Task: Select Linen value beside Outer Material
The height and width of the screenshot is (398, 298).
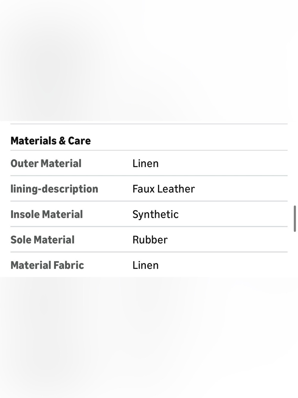Action: pyautogui.click(x=145, y=163)
